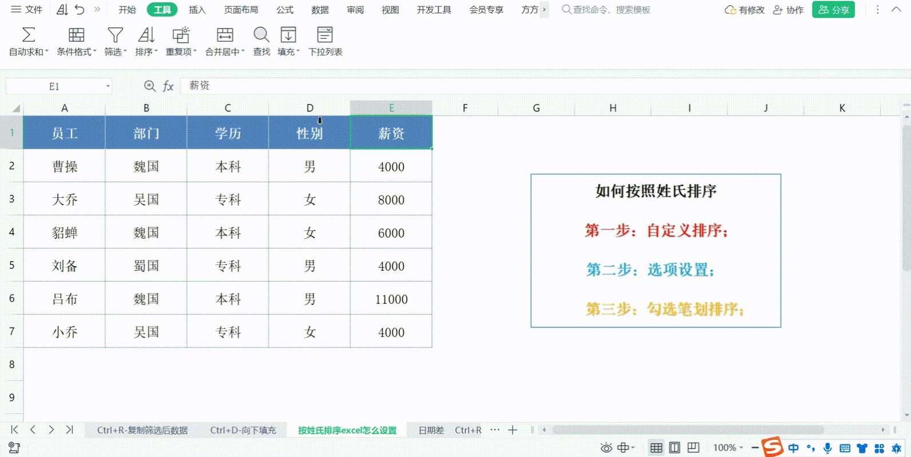Switch to the 开发工具 ribbon tab

(x=434, y=10)
